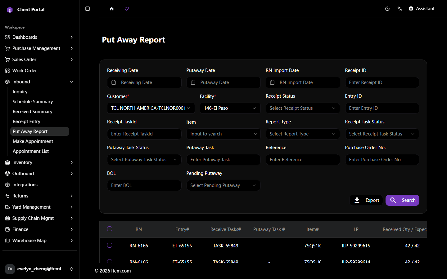Viewport: 447px width, 279px height.
Task: Open Select Pending Putaway dropdown
Action: point(223,185)
